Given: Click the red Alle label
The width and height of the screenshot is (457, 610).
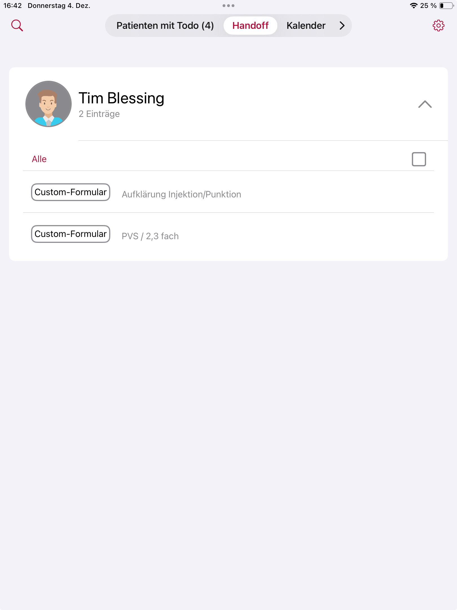Looking at the screenshot, I should pyautogui.click(x=39, y=159).
